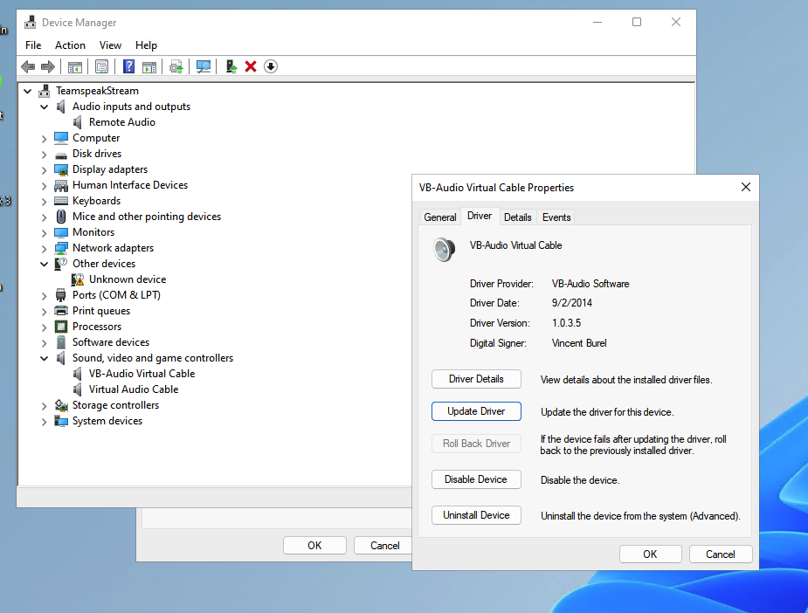
Task: Click the computer tower with green arrow icon
Action: tap(231, 66)
